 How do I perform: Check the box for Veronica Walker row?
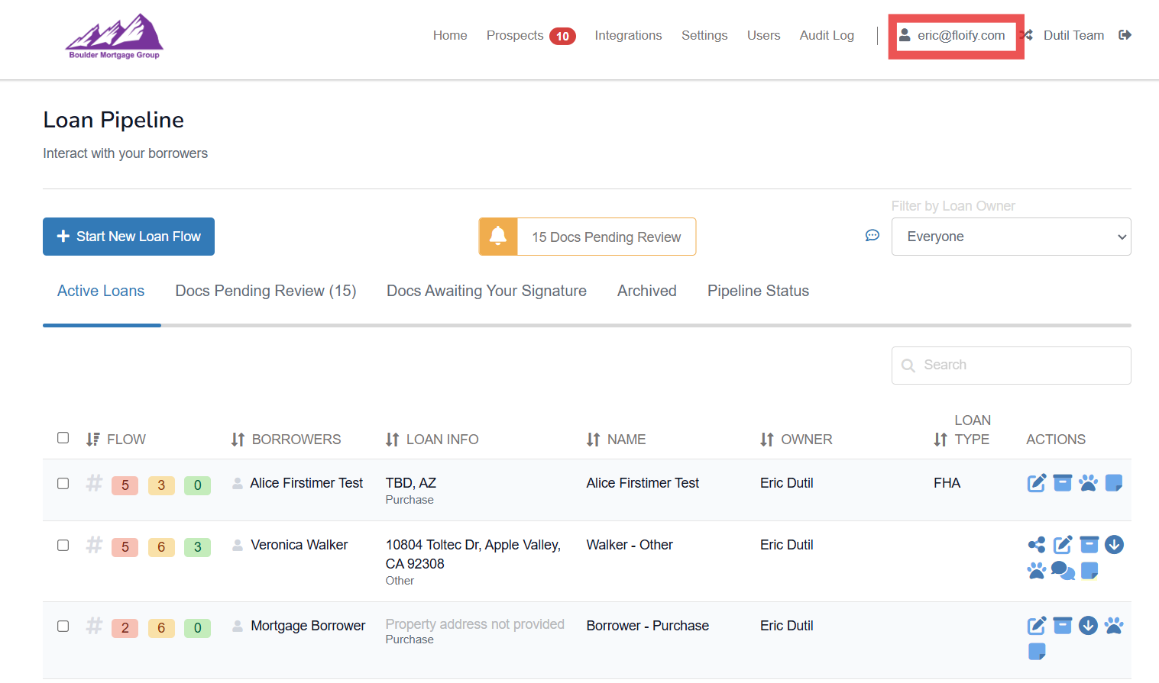tap(63, 546)
